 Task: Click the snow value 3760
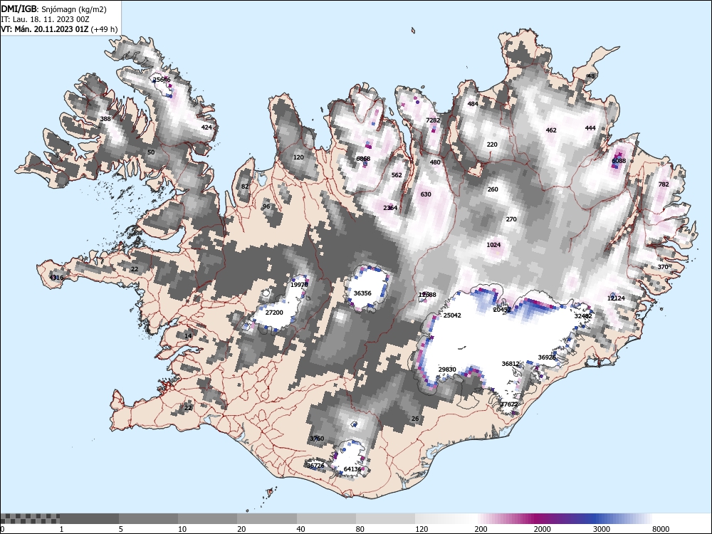tap(317, 439)
